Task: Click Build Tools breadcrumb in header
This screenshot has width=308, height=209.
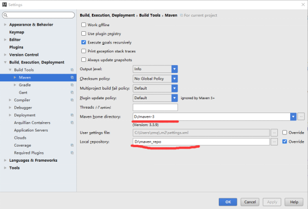Action: (x=150, y=16)
